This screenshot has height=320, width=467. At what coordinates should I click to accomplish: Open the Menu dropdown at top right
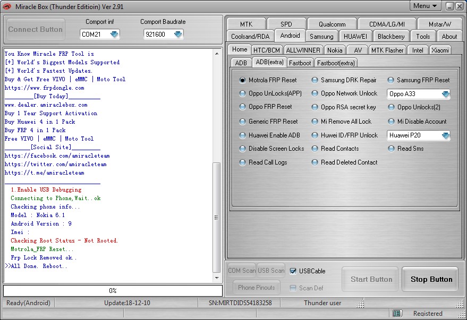[425, 6]
